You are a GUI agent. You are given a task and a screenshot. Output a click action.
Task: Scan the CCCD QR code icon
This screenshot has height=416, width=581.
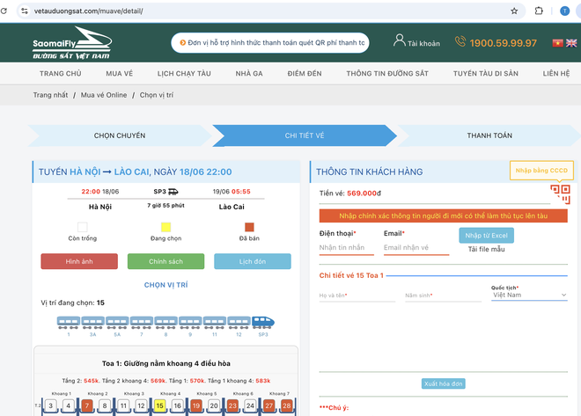pos(560,194)
